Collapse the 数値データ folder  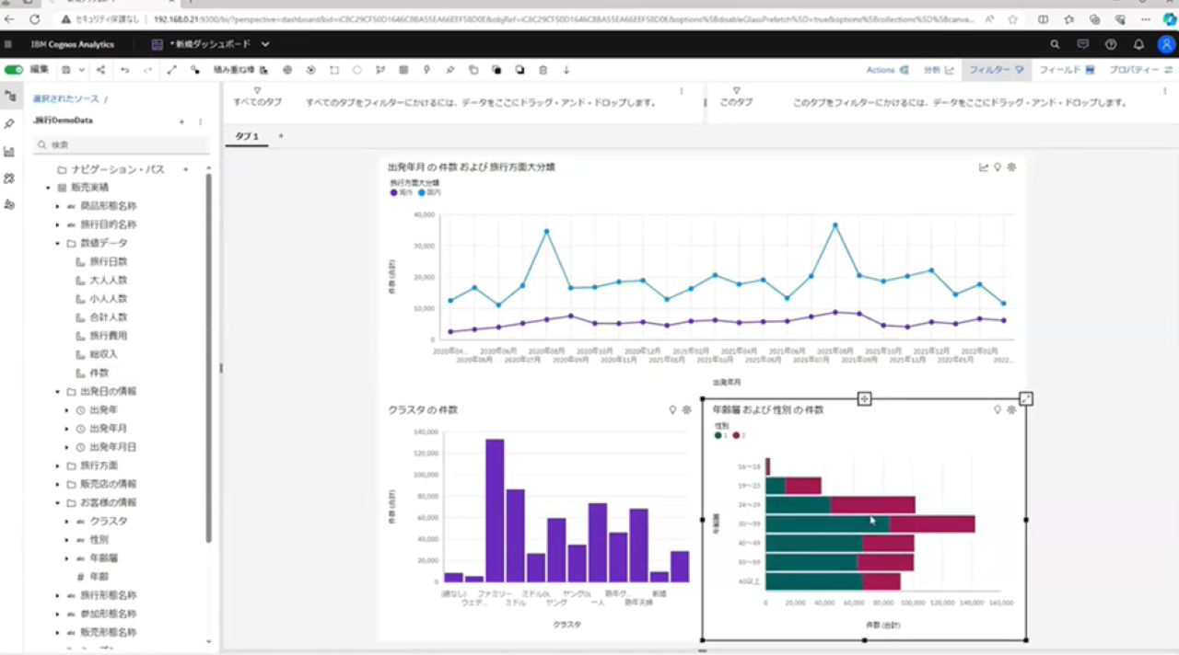coord(57,244)
